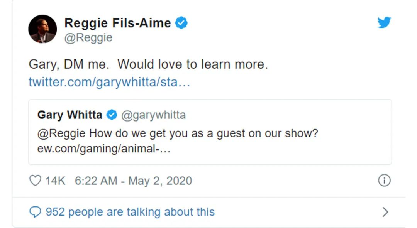Open the 6:22 AM - May 2, 2020 timestamp
Image resolution: width=417 pixels, height=228 pixels.
click(133, 181)
